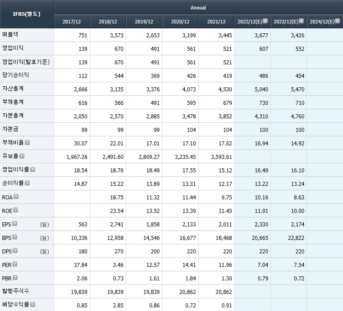343x311 pixels.
Task: Click BPS estimate 22,822
Action: pos(296,238)
